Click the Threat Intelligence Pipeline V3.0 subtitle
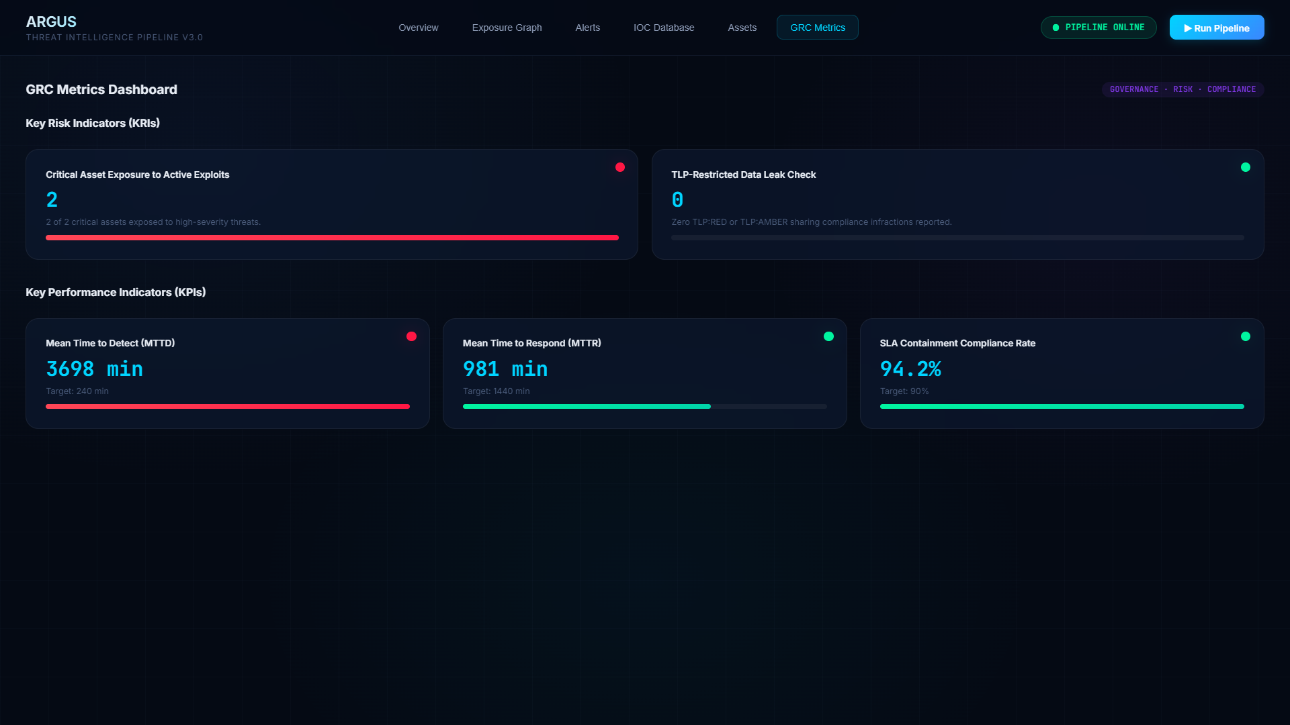Viewport: 1290px width, 725px height. click(114, 38)
